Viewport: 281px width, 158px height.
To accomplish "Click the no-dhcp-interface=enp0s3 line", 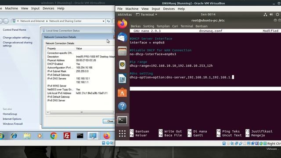I will coord(153,54).
